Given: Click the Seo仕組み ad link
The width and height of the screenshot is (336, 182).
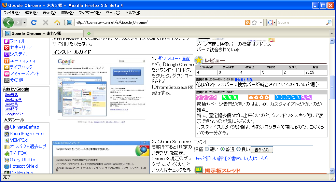Looking at the screenshot, I should (13, 99).
